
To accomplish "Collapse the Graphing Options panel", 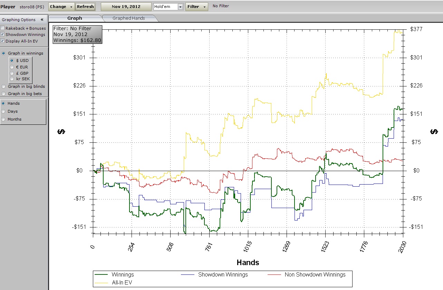I will pos(42,20).
